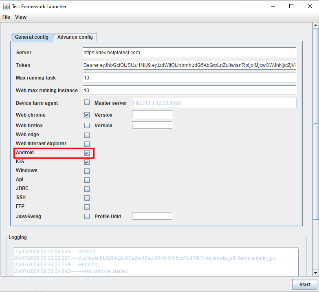Enable the Api checkbox

click(x=87, y=180)
